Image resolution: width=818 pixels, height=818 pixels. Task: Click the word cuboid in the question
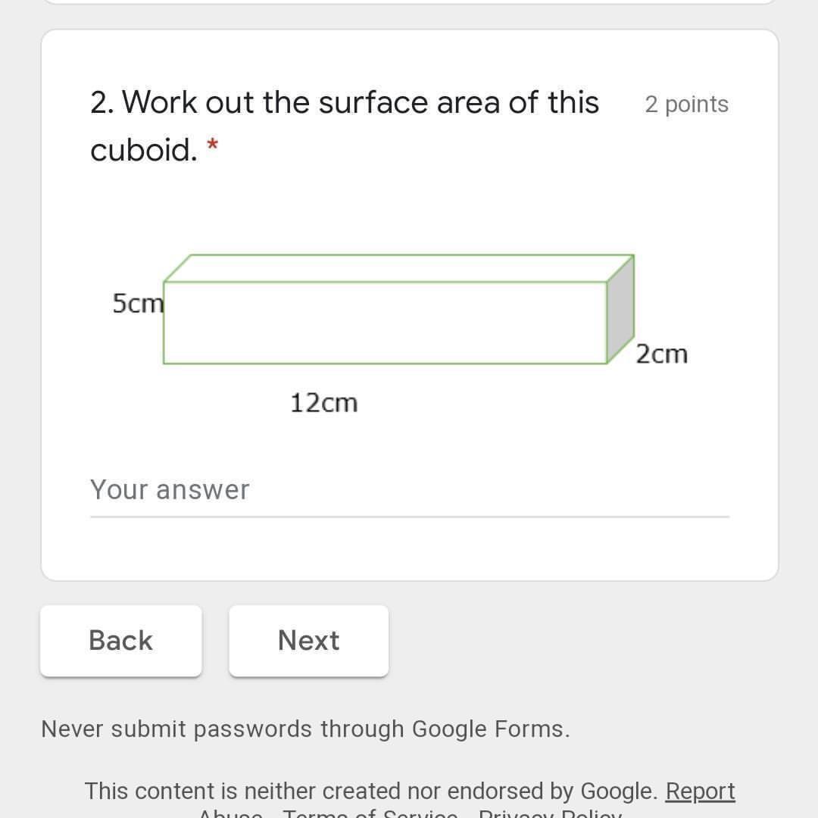coord(142,150)
